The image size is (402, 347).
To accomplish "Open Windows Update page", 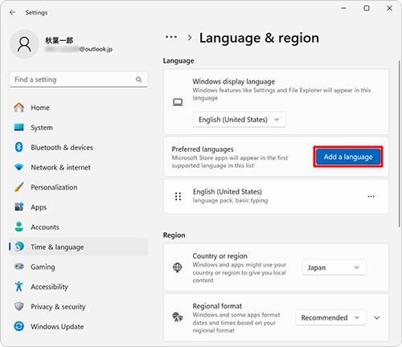I will [78, 326].
